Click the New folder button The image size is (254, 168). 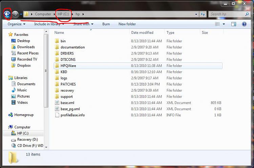[127, 24]
